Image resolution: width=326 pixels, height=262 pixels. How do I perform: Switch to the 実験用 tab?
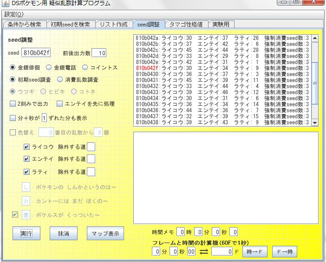[221, 25]
